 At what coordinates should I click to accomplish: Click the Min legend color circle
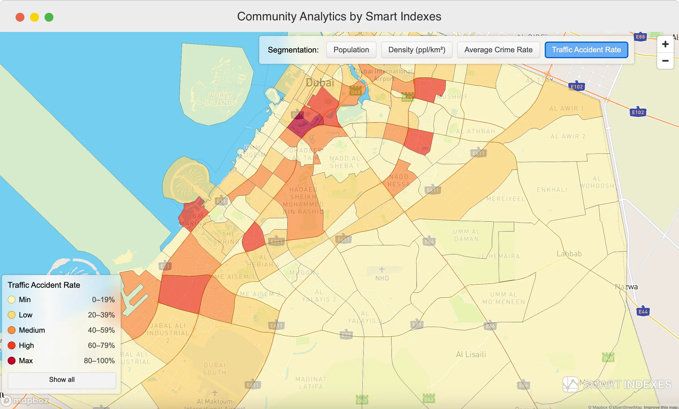coord(12,300)
